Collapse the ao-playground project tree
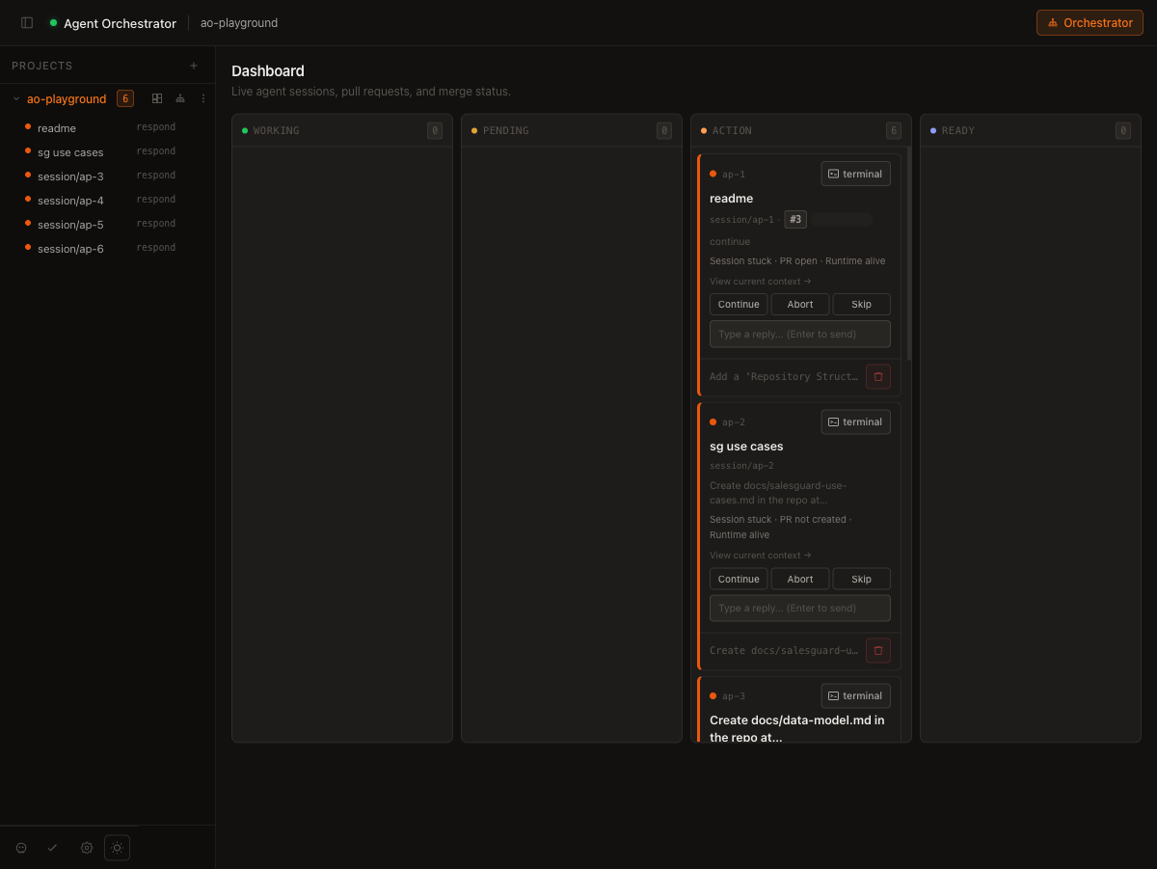The image size is (1157, 869). coord(16,98)
